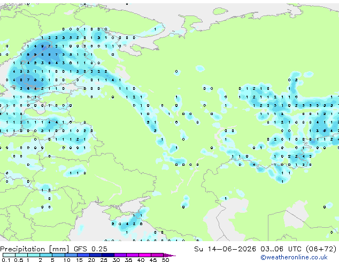
Task: Select the 5–10 mm legend color swatch
Action: coord(58,255)
